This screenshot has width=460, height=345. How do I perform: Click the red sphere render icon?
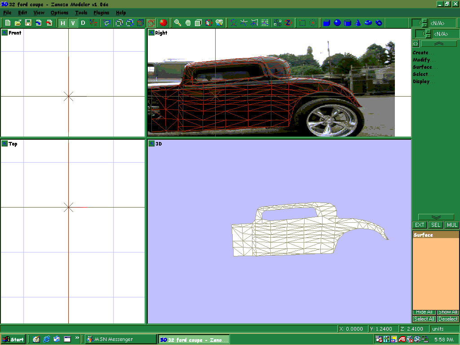click(163, 23)
